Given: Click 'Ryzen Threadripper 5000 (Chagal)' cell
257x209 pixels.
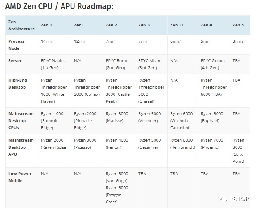Looking at the screenshot, I should 152,91.
